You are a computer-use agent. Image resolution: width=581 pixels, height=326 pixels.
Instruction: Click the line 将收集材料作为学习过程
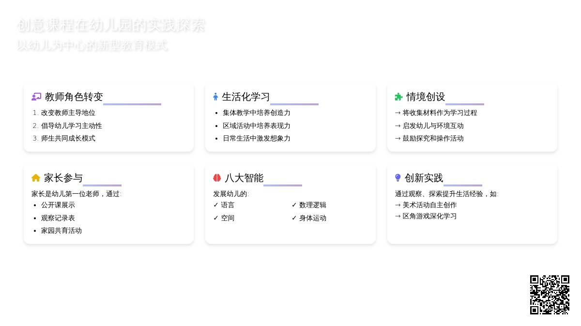(436, 113)
